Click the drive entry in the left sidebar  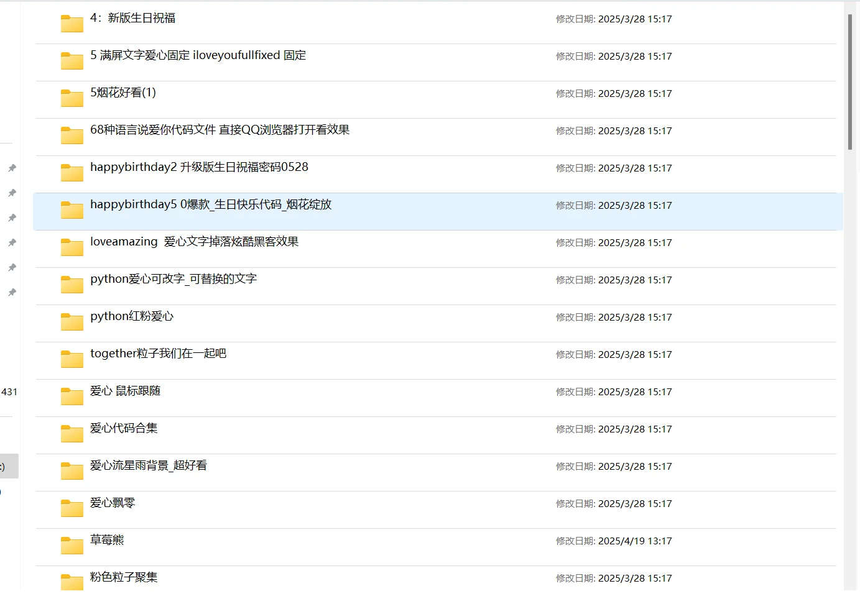pyautogui.click(x=6, y=466)
